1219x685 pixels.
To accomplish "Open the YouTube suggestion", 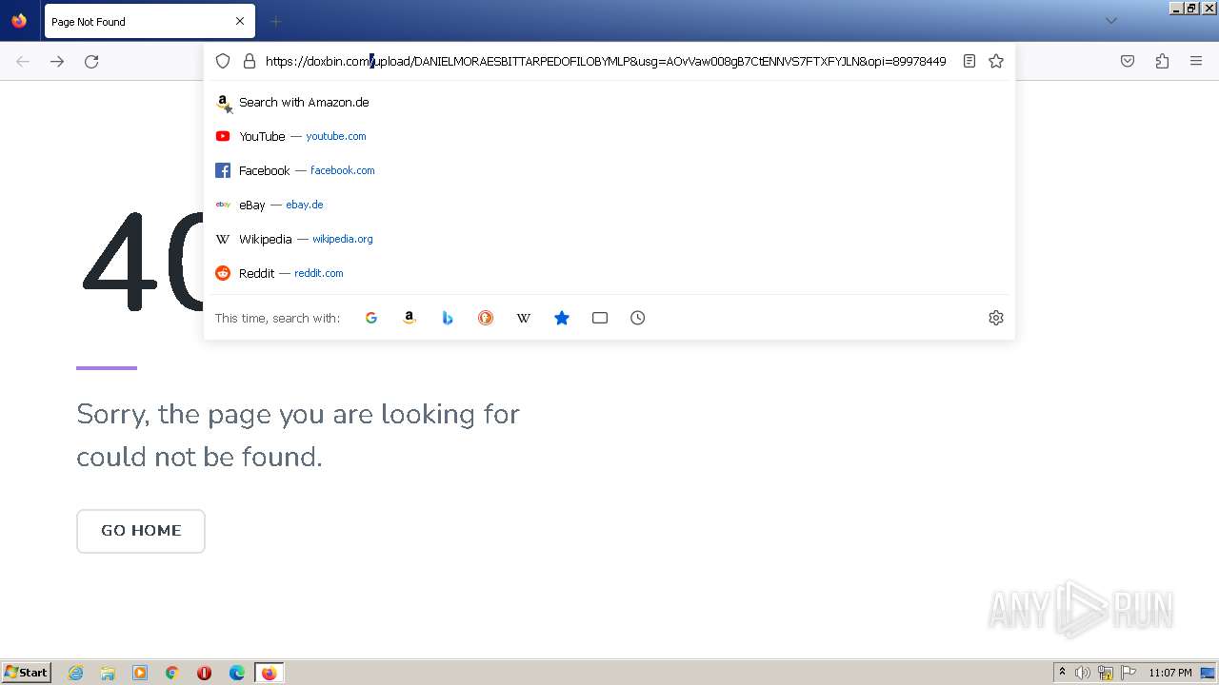I will coord(609,136).
